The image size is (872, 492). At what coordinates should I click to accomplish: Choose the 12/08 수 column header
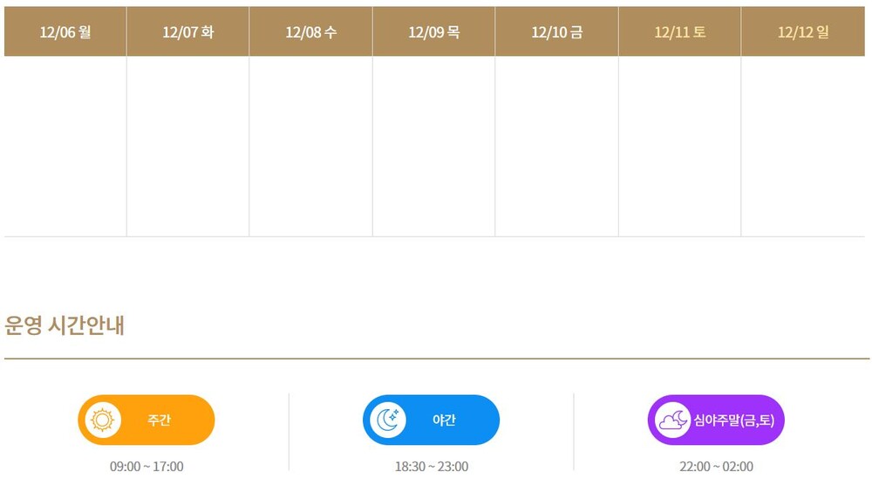coord(311,31)
